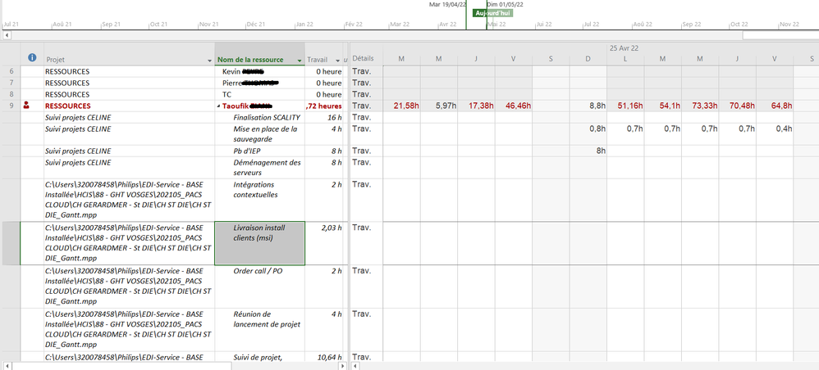Image resolution: width=819 pixels, height=370 pixels.
Task: Select row 8 by its row number
Action: 11,94
